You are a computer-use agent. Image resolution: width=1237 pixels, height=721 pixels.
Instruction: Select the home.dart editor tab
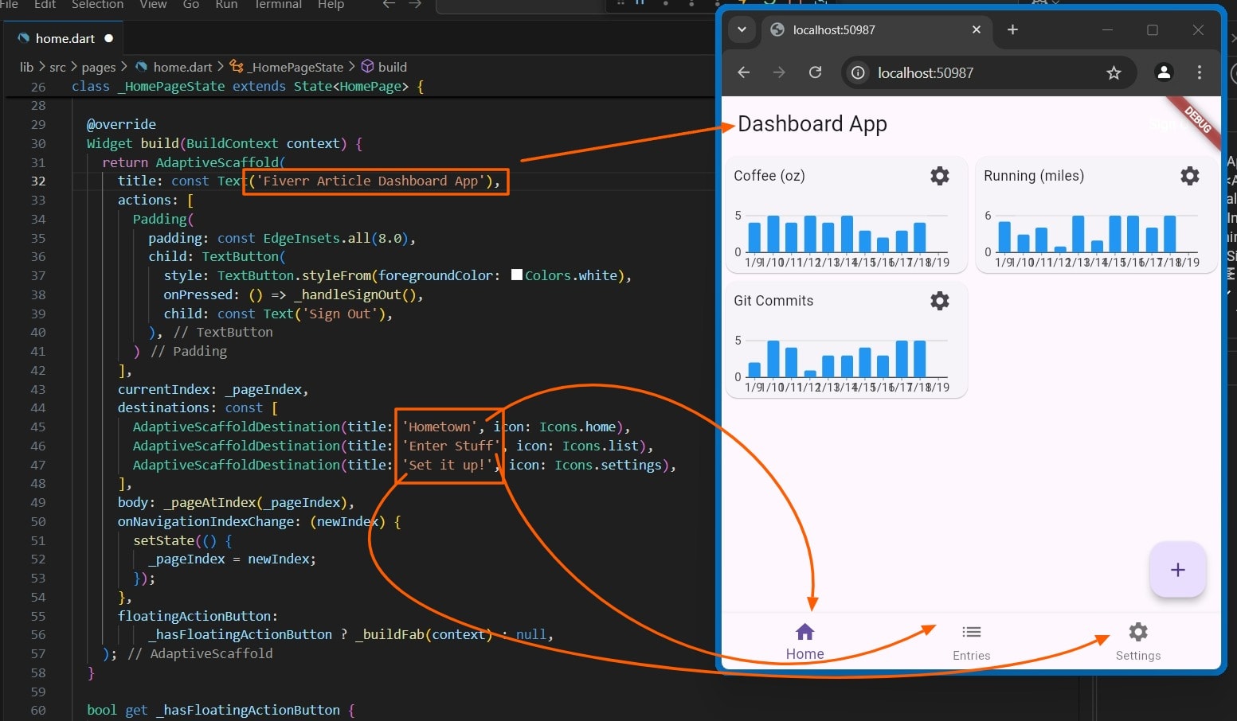point(65,38)
